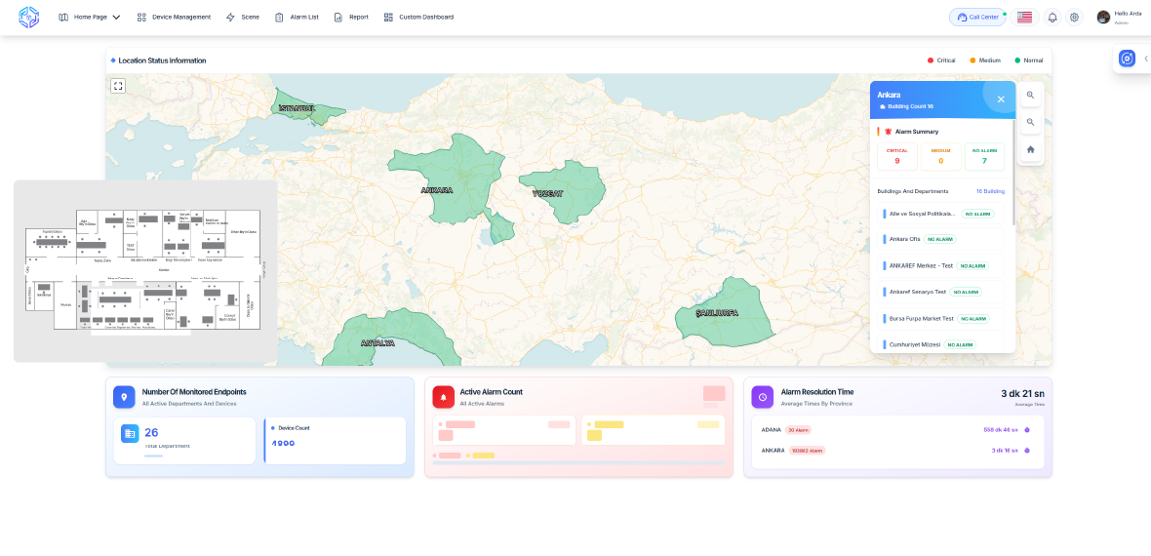Click the company logo in header

pos(29,18)
